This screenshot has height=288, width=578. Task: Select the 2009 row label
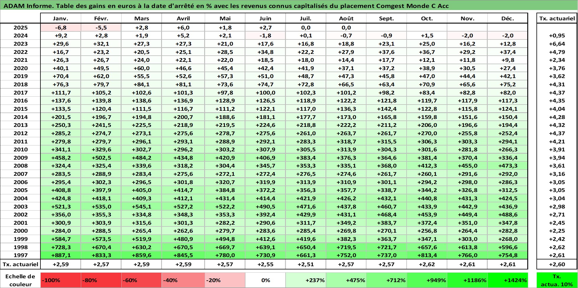[x=20, y=158]
